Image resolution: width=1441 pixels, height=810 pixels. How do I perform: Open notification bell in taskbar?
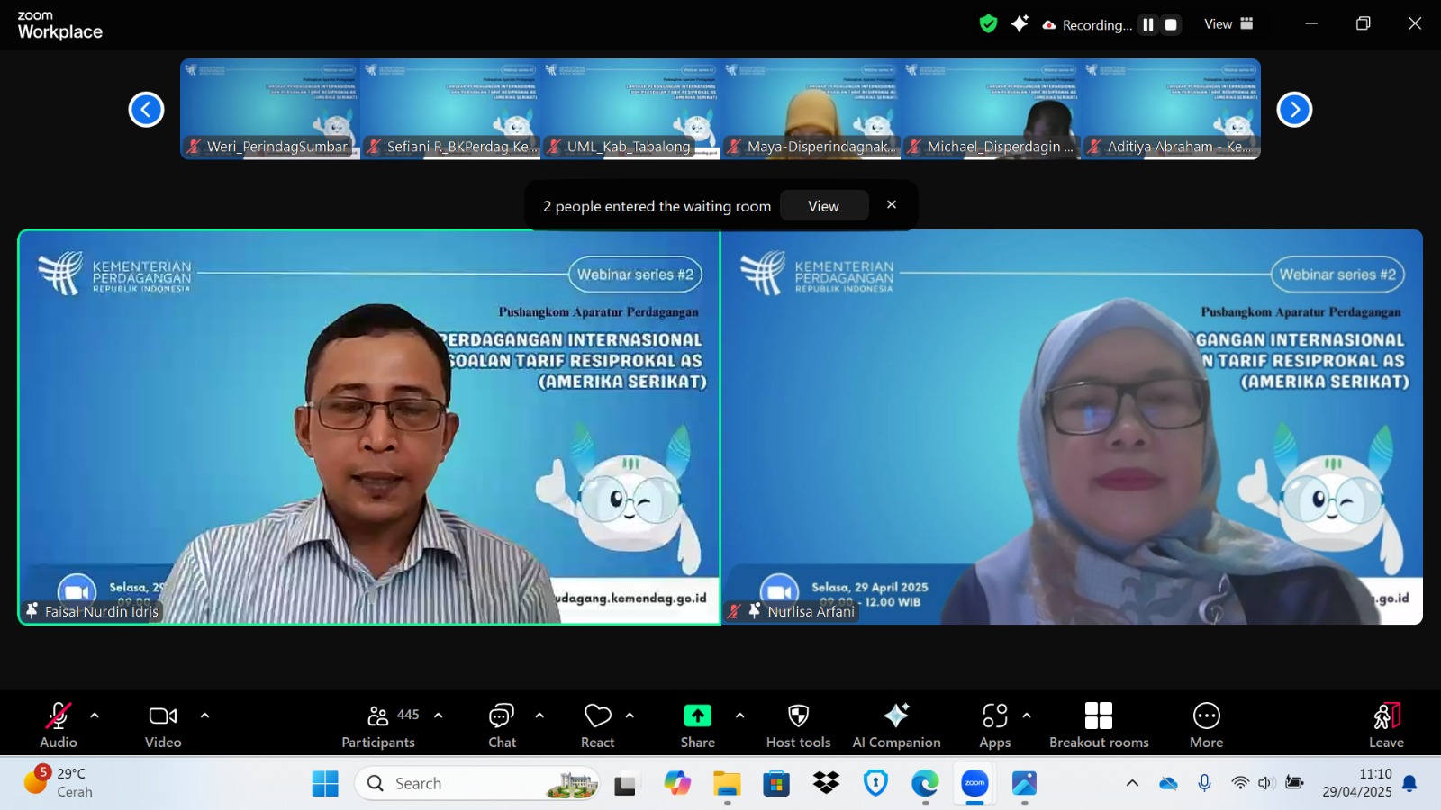[x=1410, y=783]
